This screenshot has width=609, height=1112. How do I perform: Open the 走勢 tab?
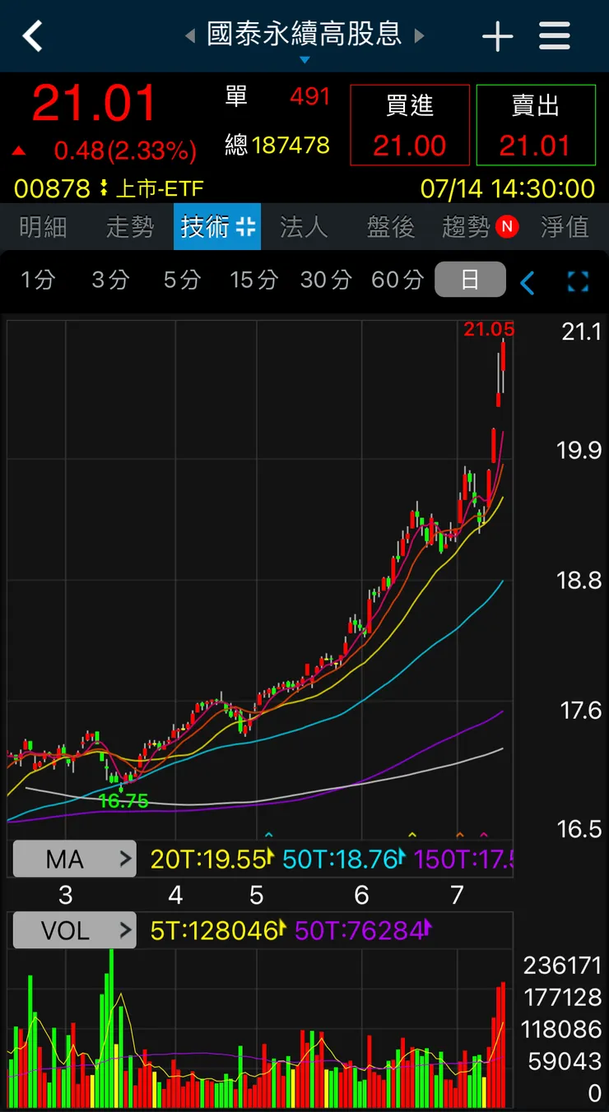(130, 227)
